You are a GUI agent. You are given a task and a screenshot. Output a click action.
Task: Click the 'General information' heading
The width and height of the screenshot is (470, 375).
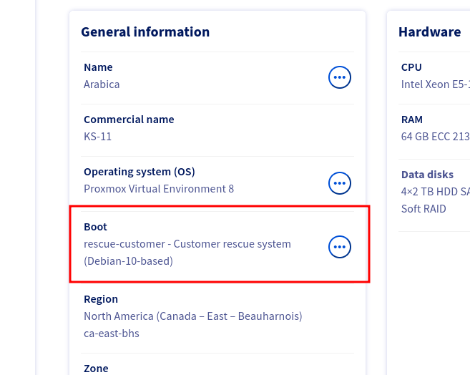(145, 31)
